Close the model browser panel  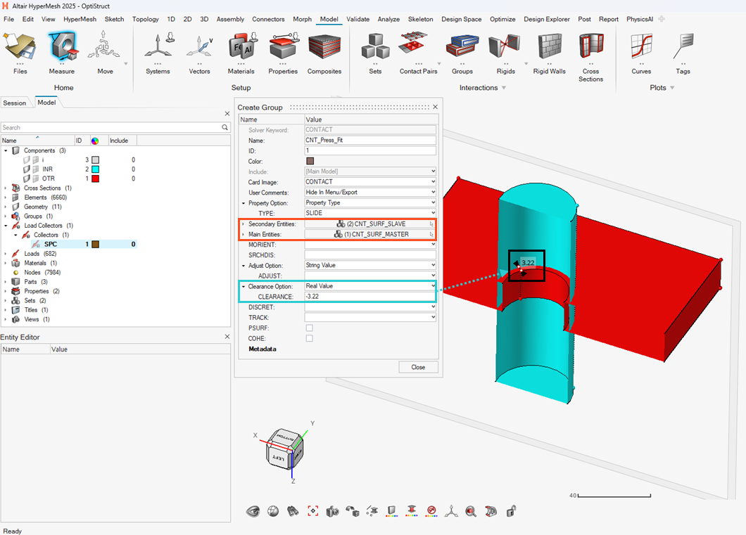pyautogui.click(x=227, y=114)
